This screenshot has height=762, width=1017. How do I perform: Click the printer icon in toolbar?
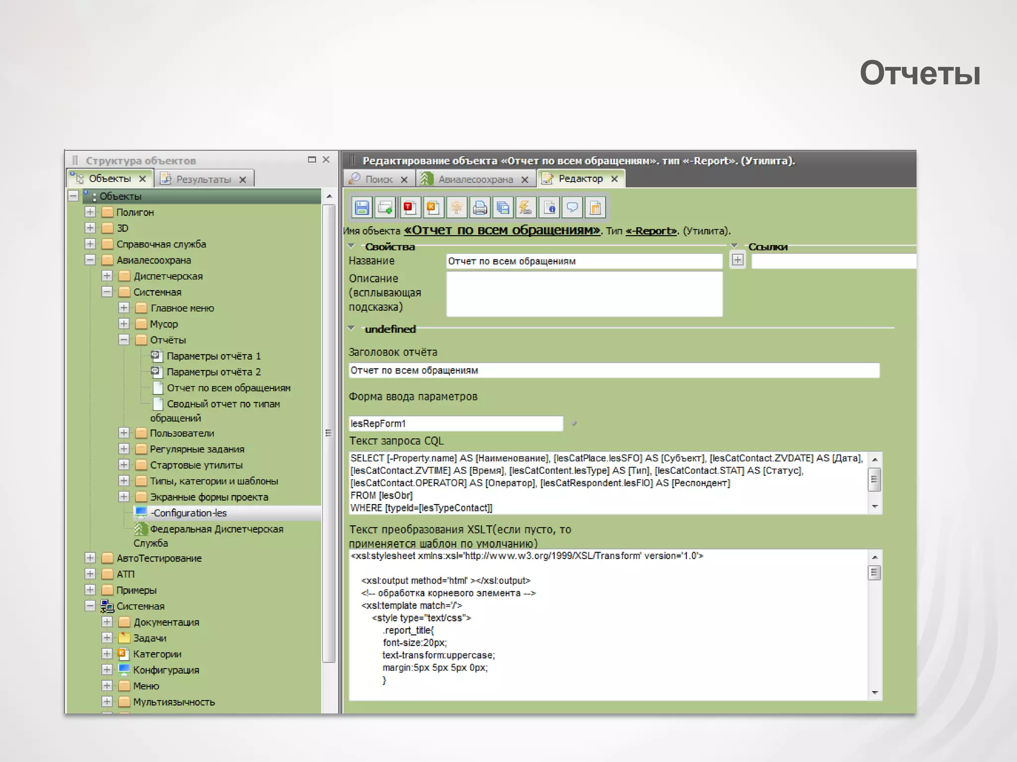(480, 207)
